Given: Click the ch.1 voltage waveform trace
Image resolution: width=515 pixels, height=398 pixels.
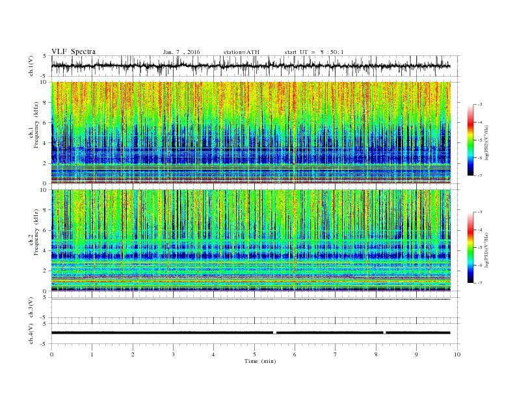Looking at the screenshot, I should tap(250, 66).
